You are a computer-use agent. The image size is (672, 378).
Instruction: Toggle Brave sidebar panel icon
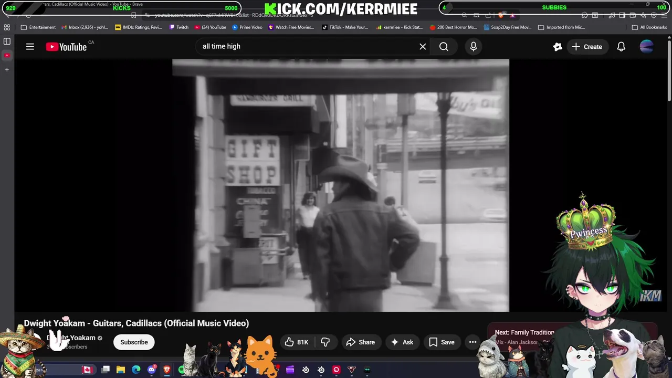click(7, 41)
